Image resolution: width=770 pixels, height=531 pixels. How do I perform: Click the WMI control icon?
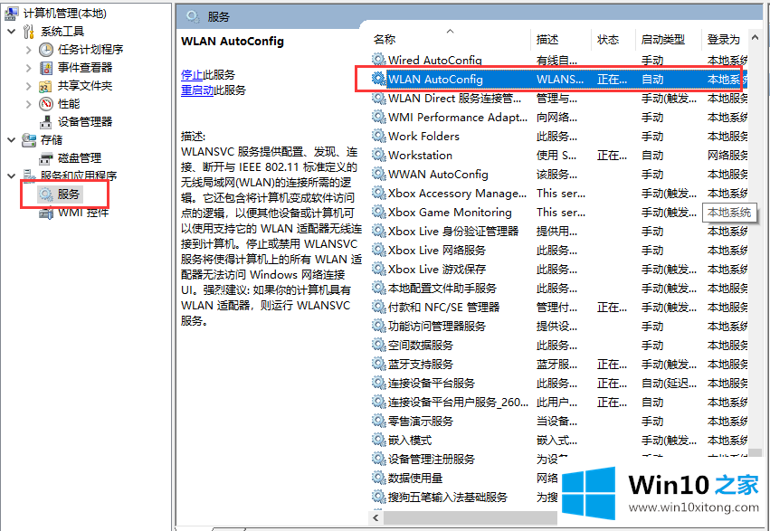point(45,213)
